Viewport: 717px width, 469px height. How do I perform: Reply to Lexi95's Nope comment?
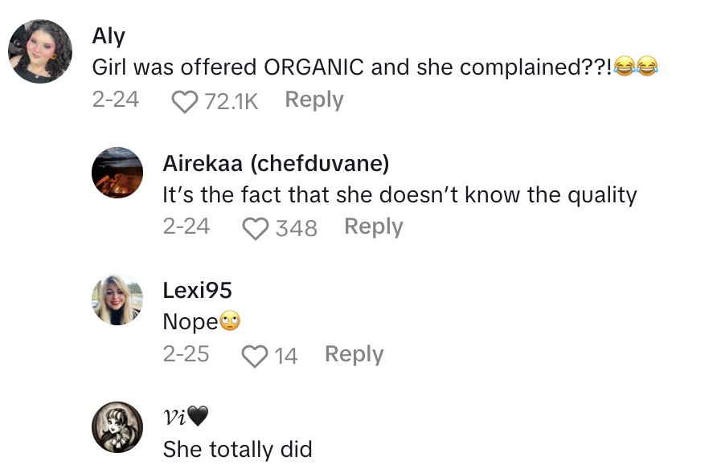[354, 354]
